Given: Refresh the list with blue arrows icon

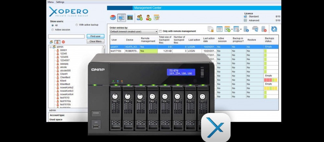Looking at the screenshot, I should [x=274, y=29].
